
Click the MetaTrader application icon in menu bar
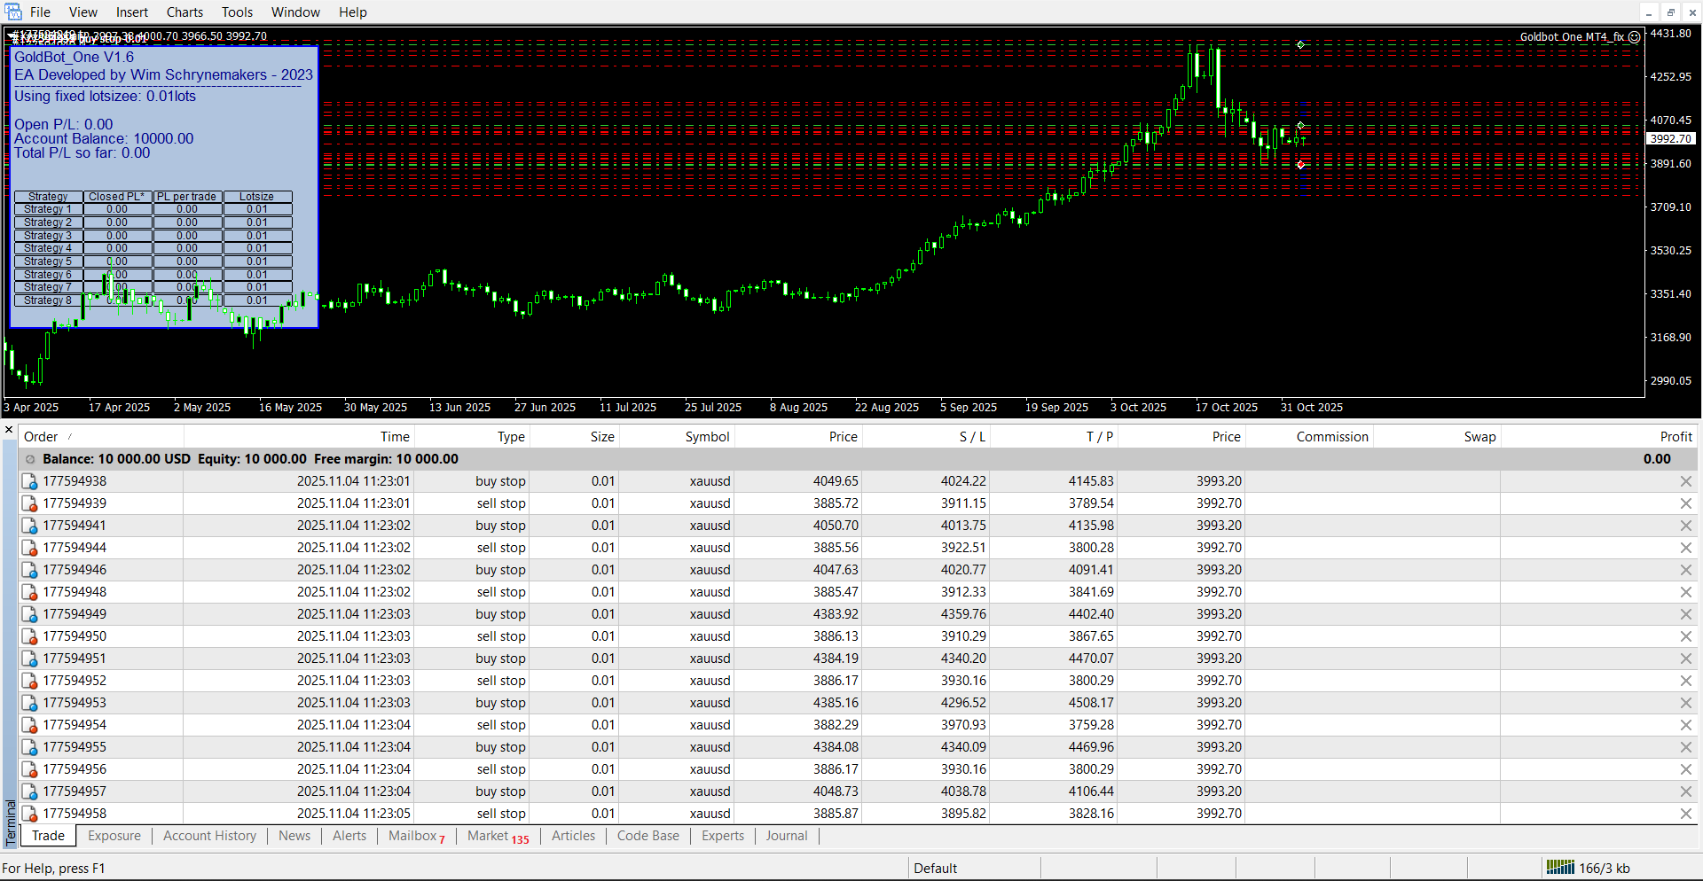pyautogui.click(x=13, y=12)
